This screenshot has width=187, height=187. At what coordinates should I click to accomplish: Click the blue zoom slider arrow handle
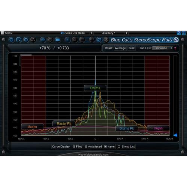175,135
